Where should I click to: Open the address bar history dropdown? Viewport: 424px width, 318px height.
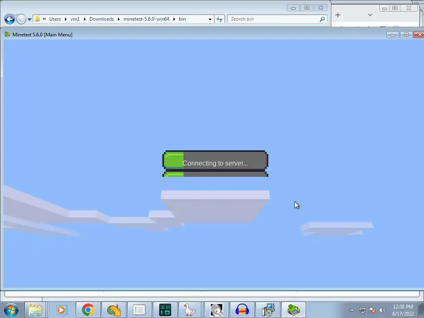(210, 19)
